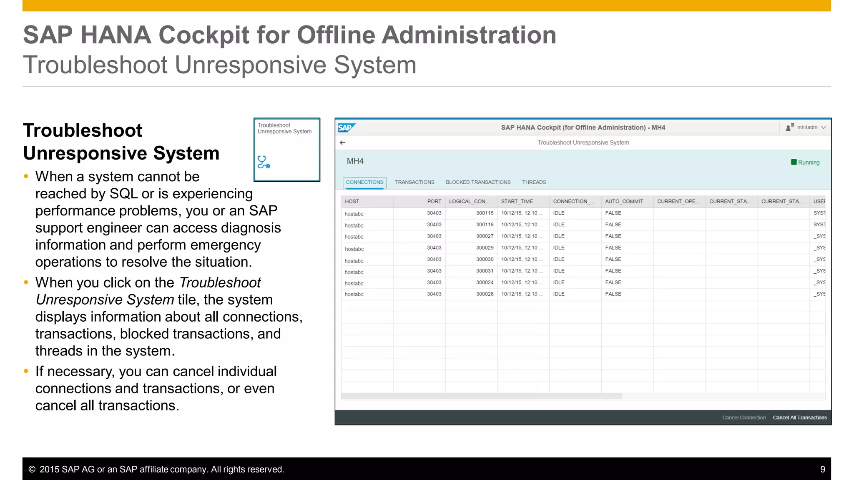The height and width of the screenshot is (480, 854).
Task: Switch to the THREADS tab
Action: [x=534, y=182]
